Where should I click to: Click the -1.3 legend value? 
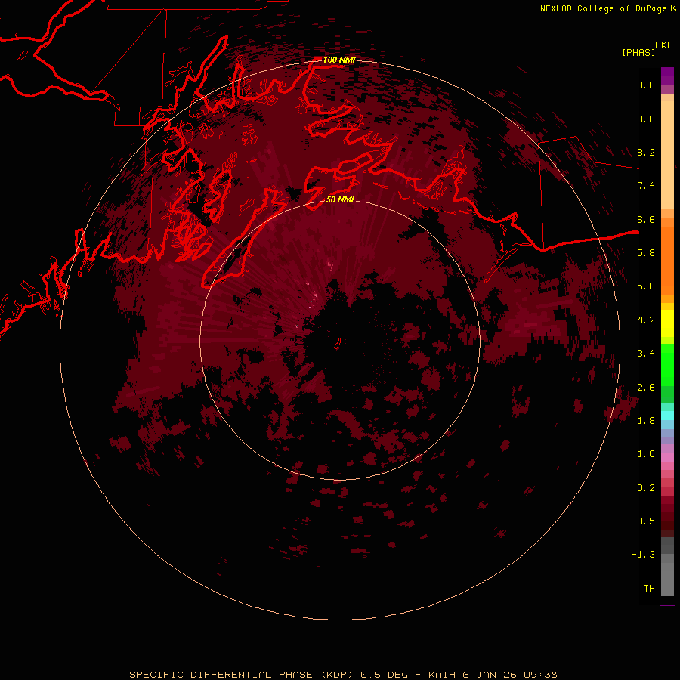point(643,555)
